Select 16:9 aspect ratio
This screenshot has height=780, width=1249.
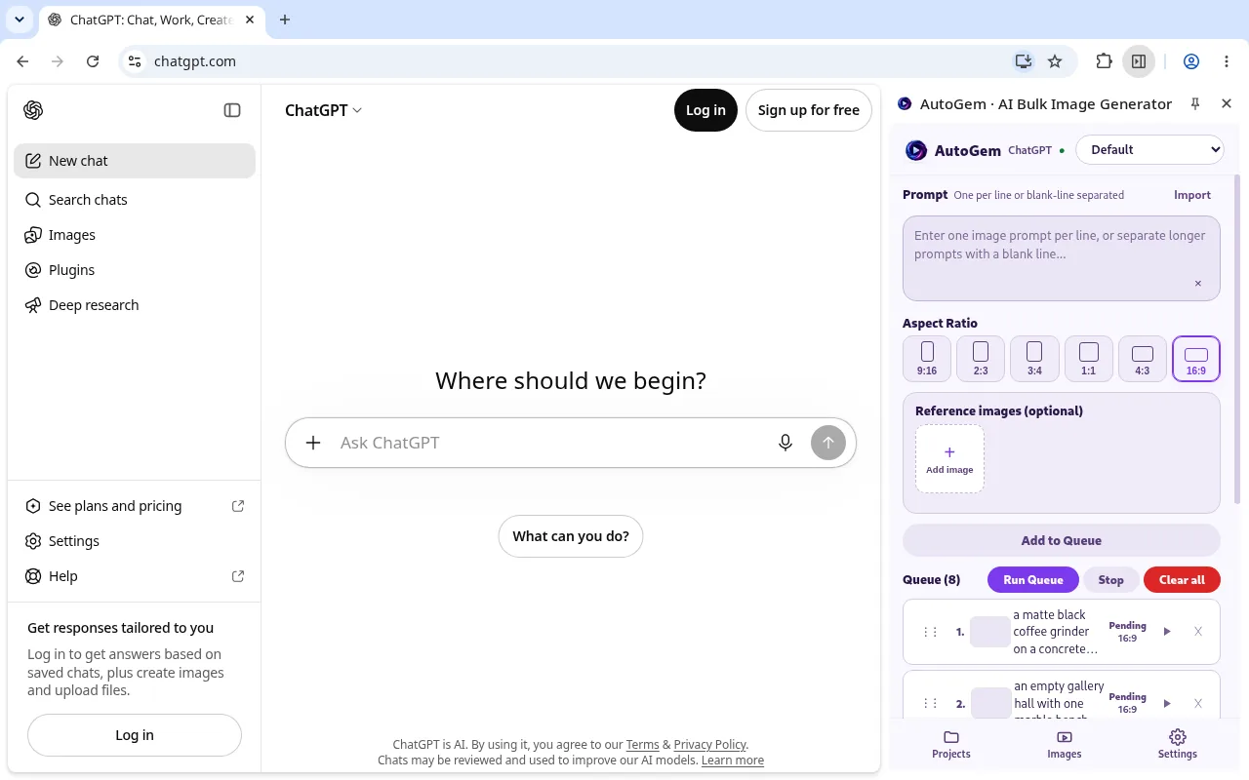click(1196, 359)
